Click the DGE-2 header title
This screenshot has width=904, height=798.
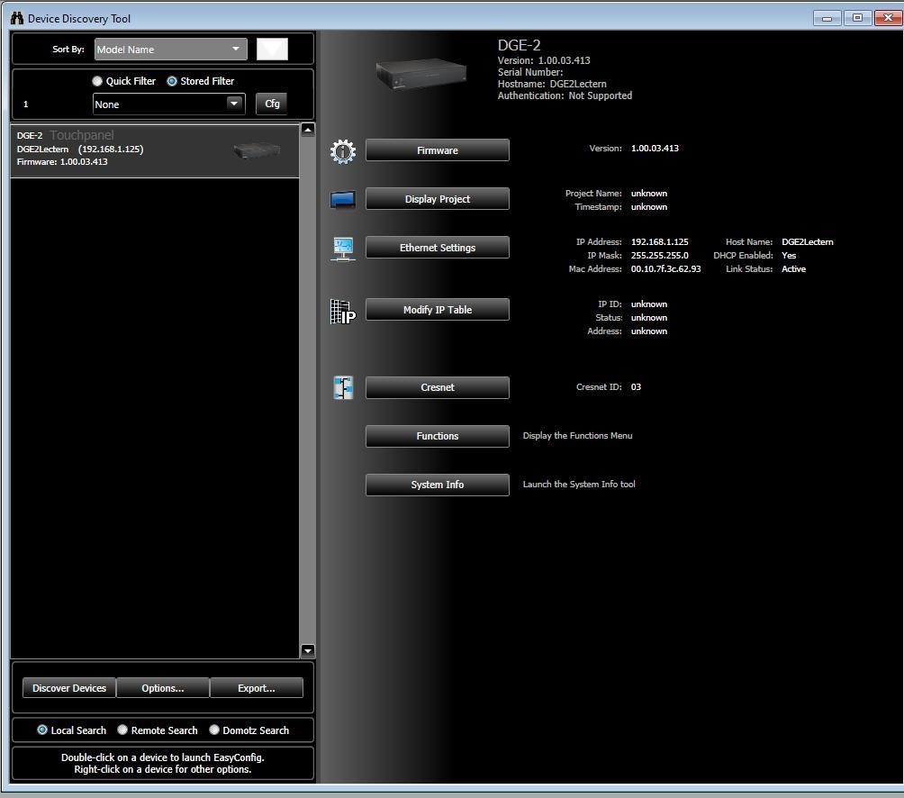click(x=519, y=46)
